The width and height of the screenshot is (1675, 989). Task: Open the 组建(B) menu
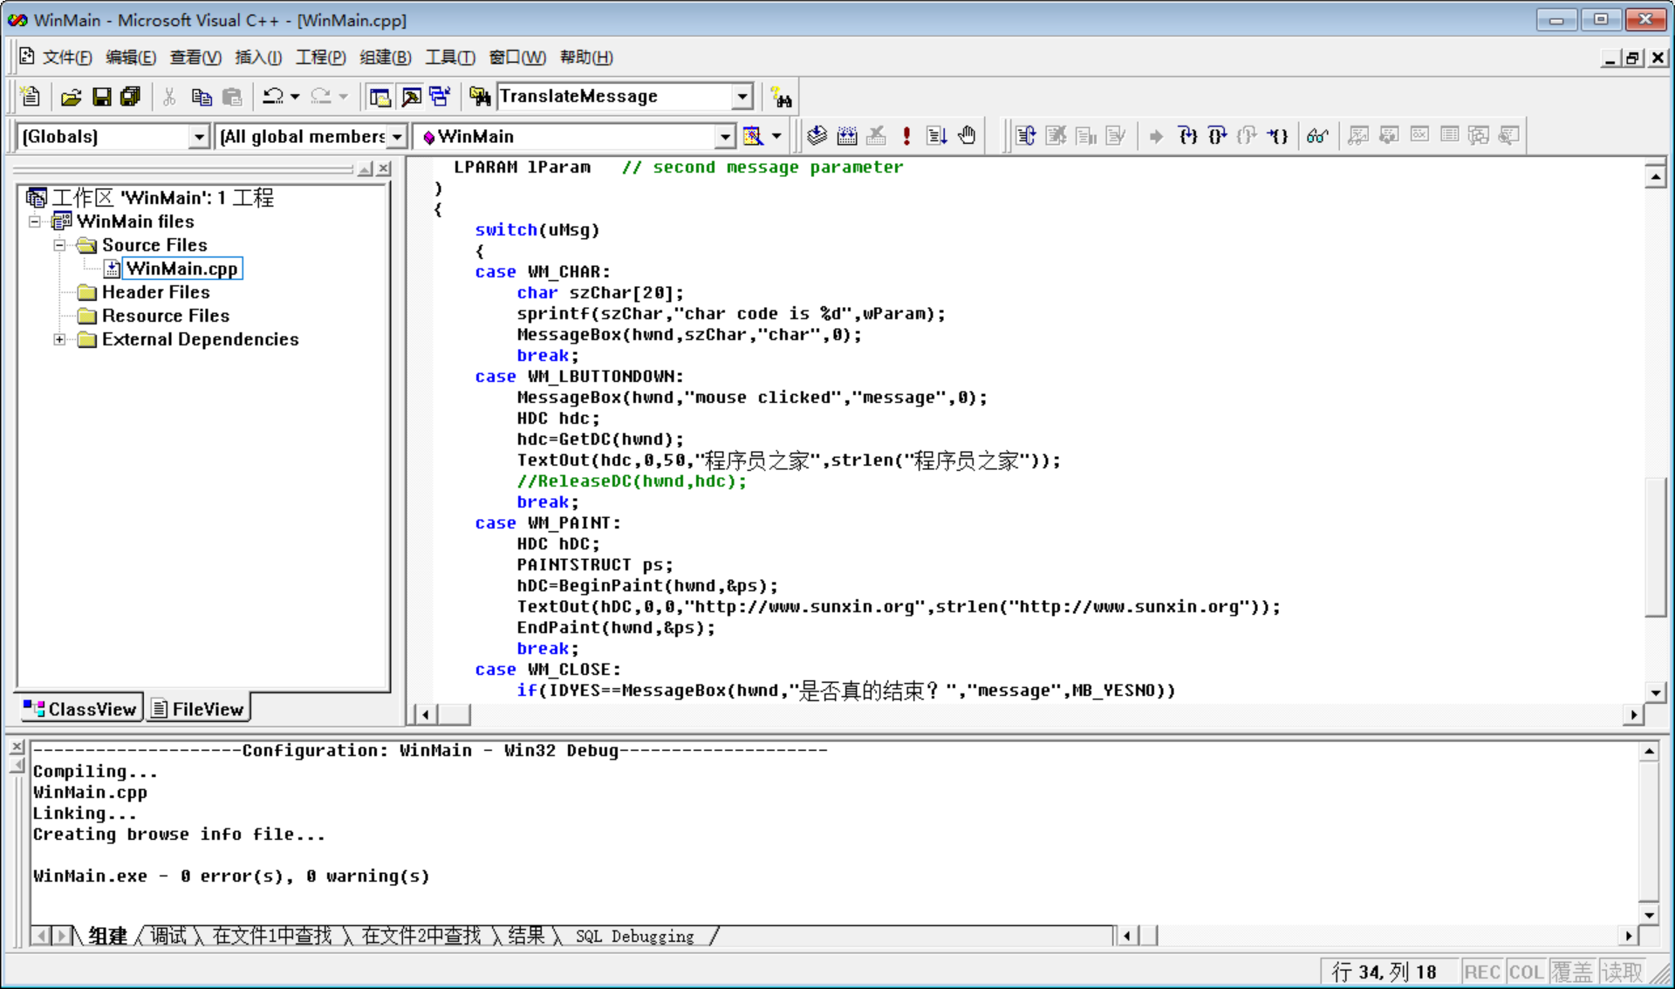coord(385,58)
